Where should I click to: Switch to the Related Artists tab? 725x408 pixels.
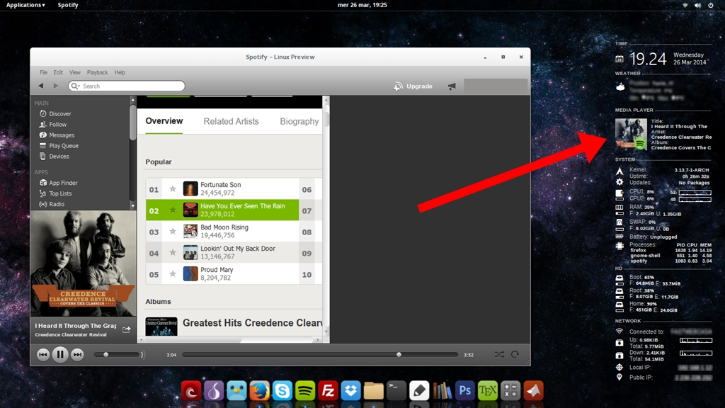tap(232, 121)
